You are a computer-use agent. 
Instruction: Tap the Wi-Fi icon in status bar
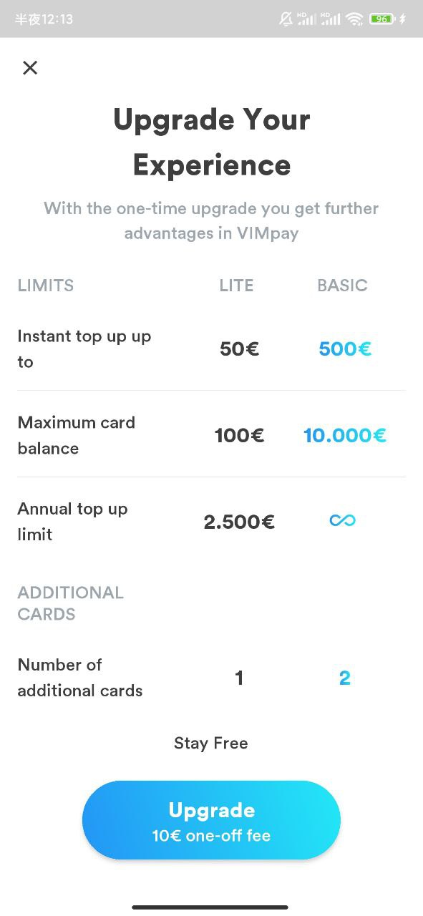pyautogui.click(x=354, y=19)
